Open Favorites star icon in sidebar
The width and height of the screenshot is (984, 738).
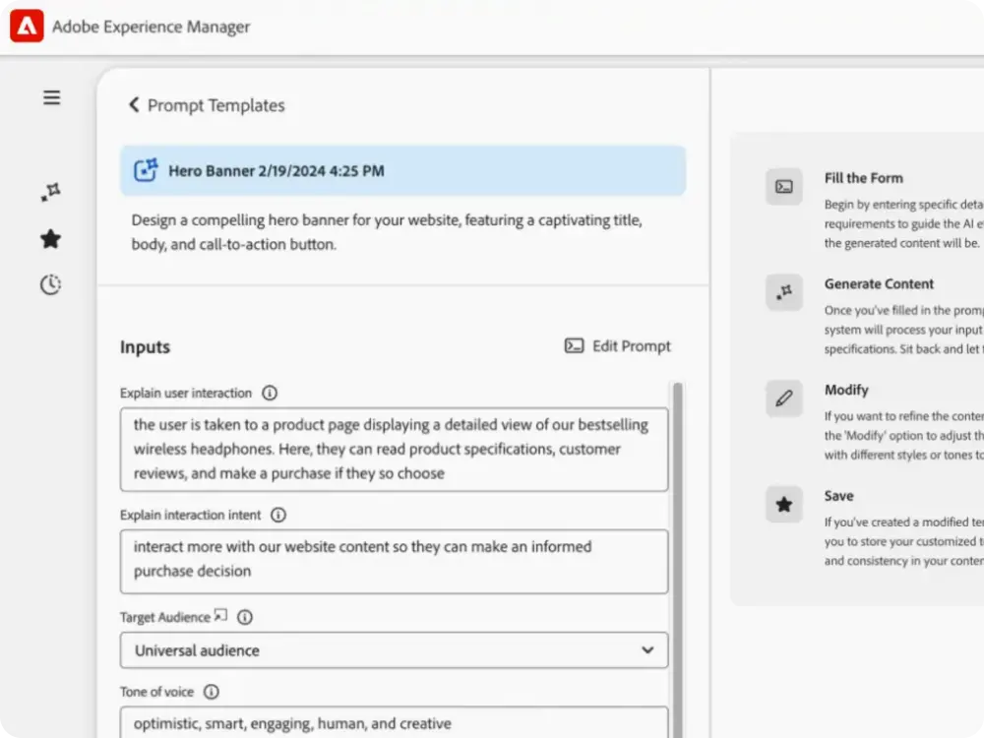(51, 239)
